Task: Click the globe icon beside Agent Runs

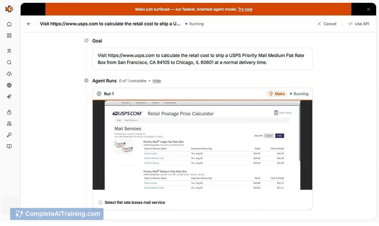Action: point(86,80)
